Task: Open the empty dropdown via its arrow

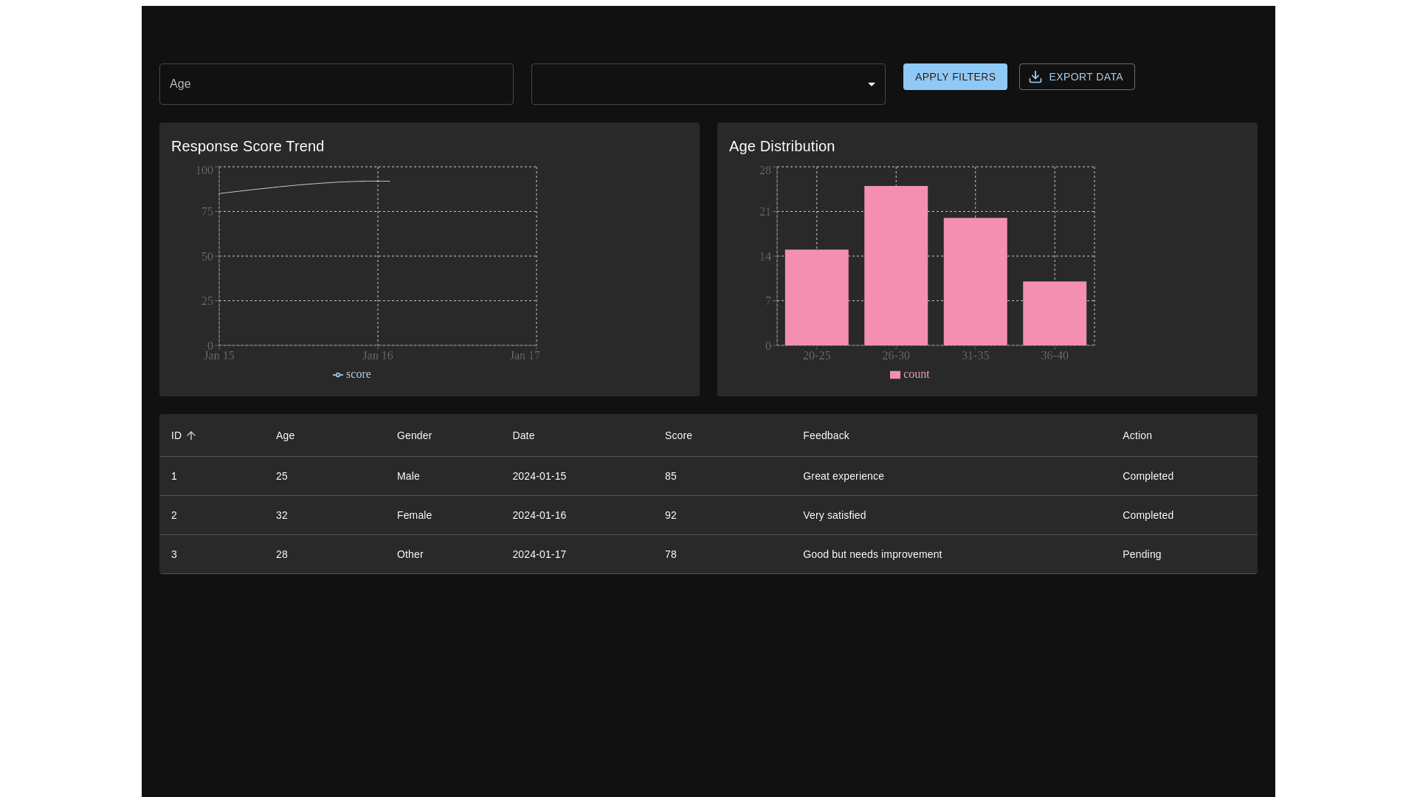Action: (871, 84)
